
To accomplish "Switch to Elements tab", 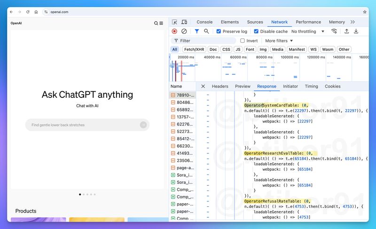I will pos(230,22).
